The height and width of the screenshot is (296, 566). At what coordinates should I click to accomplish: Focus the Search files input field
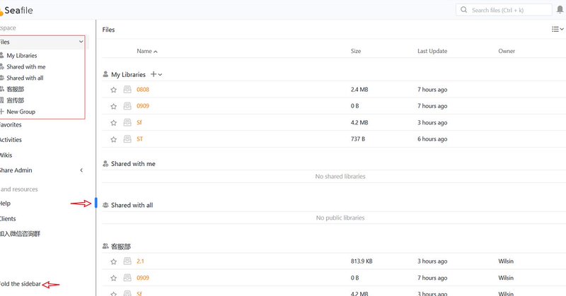click(504, 10)
